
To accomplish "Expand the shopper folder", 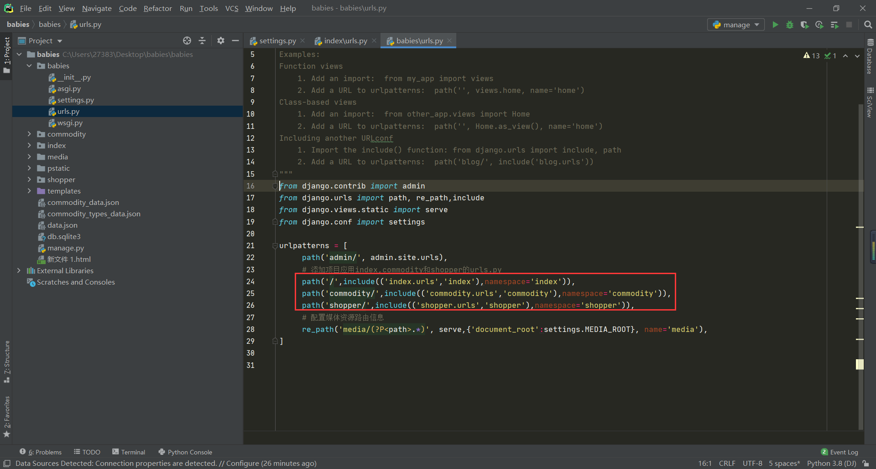I will tap(29, 179).
